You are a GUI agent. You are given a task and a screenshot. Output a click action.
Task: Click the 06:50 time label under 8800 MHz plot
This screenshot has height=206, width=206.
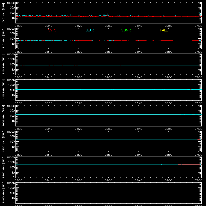(x=168, y=181)
